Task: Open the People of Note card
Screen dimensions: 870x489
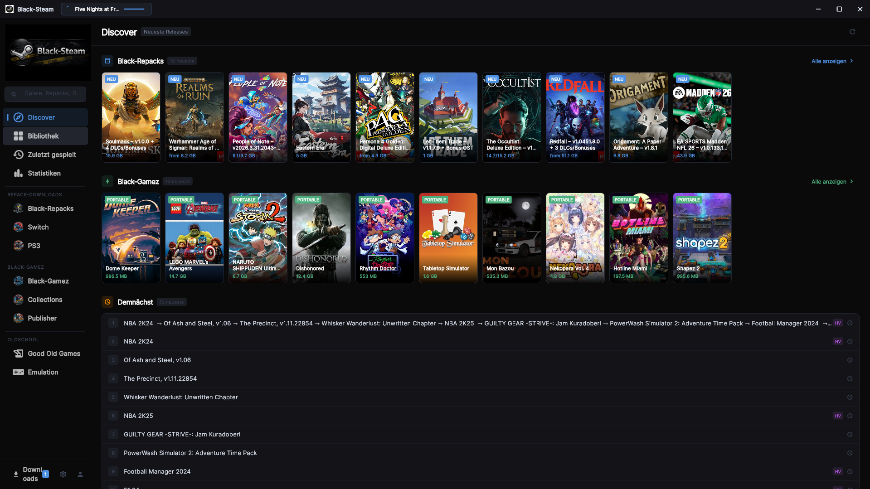Action: [258, 117]
